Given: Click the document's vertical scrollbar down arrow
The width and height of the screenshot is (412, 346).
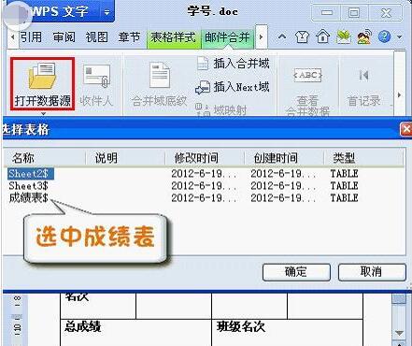Looking at the screenshot, I should click(x=399, y=333).
